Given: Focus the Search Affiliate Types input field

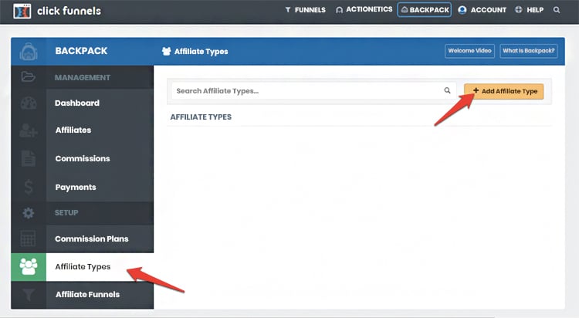Looking at the screenshot, I should tap(305, 91).
